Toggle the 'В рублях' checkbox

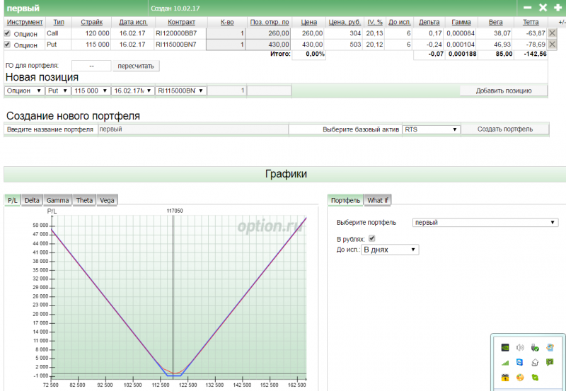[x=372, y=238]
